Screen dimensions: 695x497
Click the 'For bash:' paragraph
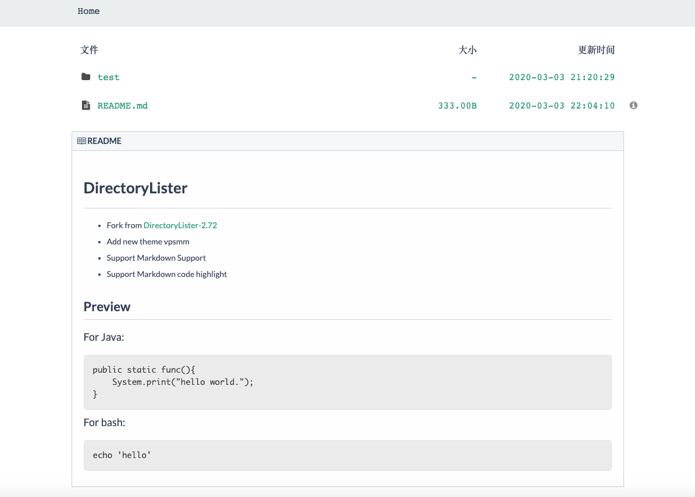pos(104,423)
